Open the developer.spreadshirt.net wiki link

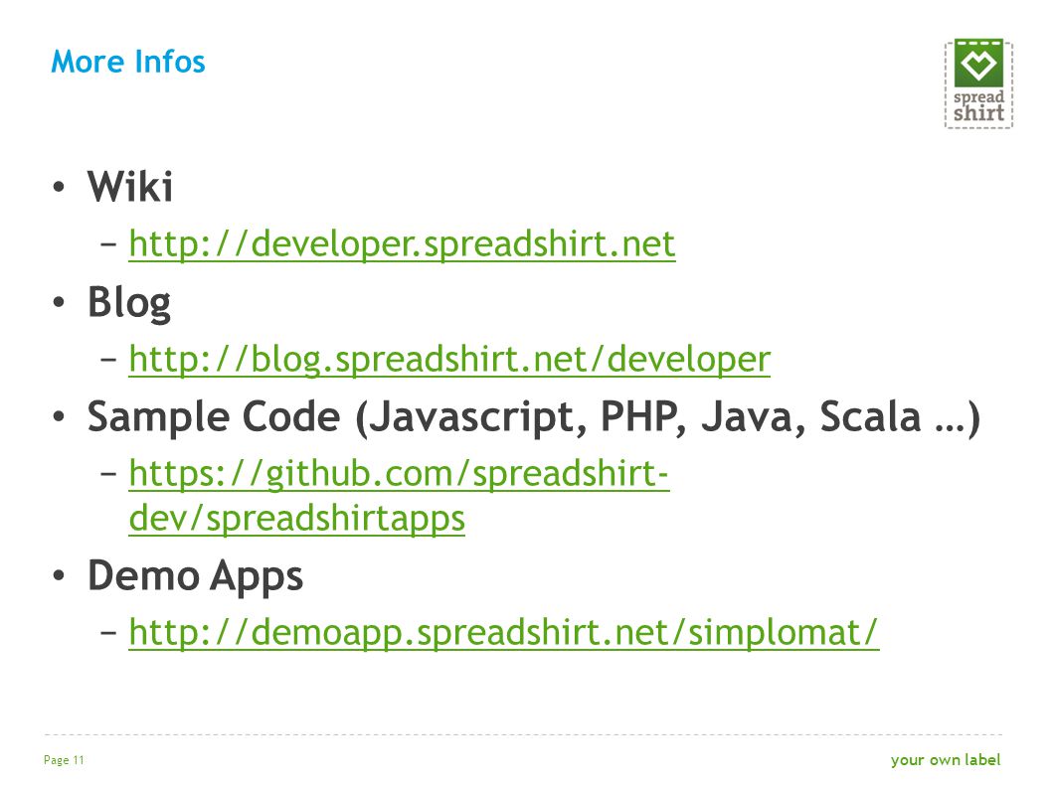(x=402, y=243)
